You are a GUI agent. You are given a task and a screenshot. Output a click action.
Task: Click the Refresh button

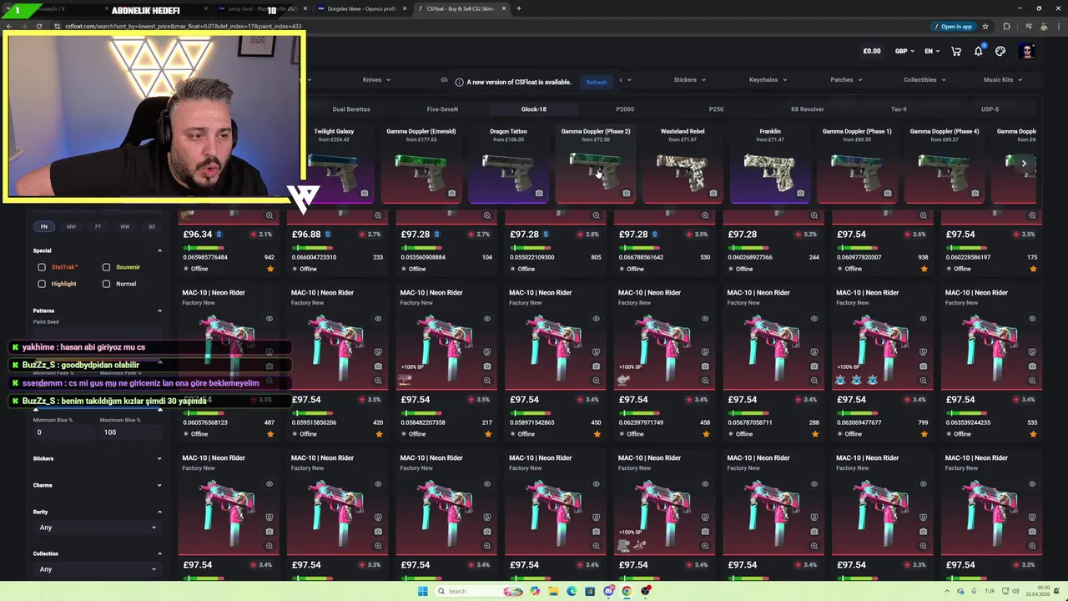point(597,82)
